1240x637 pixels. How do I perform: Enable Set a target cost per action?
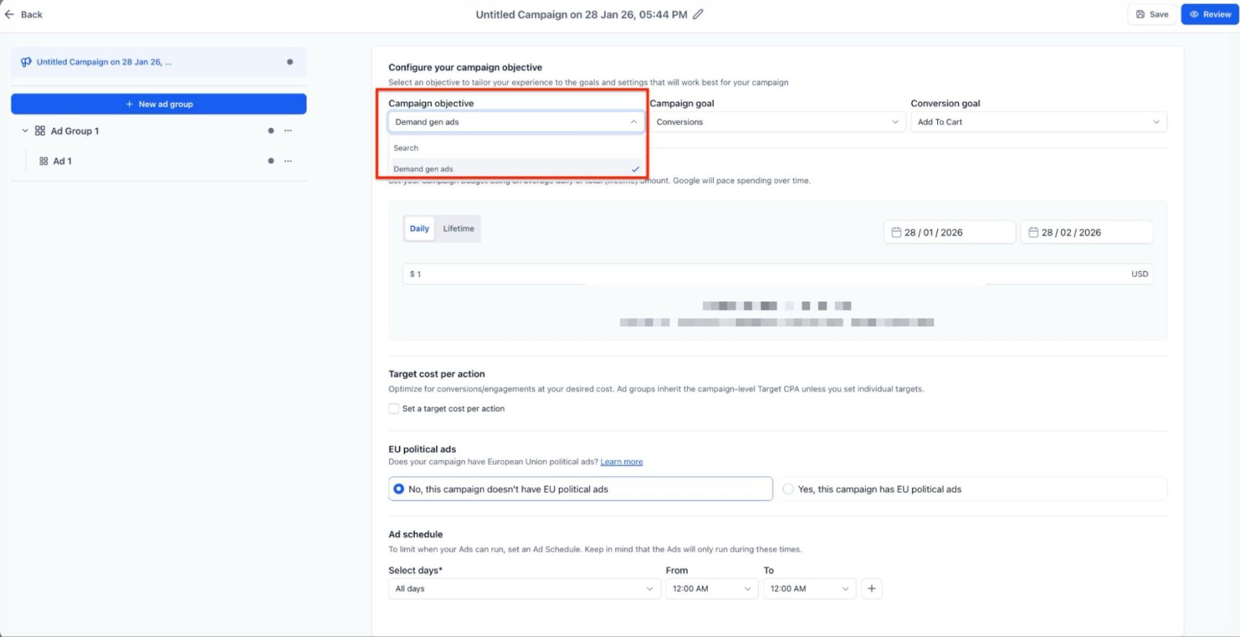[x=394, y=409]
